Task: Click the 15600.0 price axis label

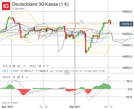Action: (127, 12)
